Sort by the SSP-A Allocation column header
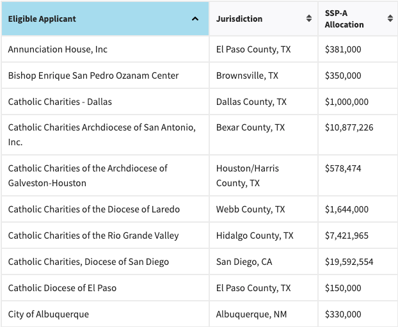Image resolution: width=398 pixels, height=327 pixels. click(358, 19)
